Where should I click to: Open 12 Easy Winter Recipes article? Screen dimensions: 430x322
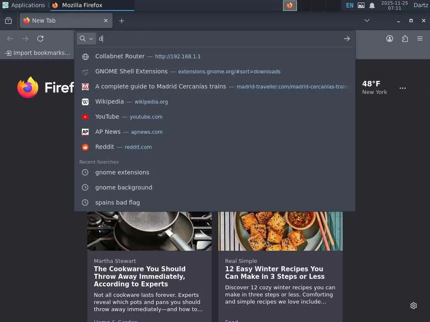tap(275, 273)
